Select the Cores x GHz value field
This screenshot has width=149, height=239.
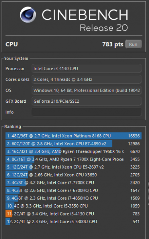pyautogui.click(x=86, y=79)
